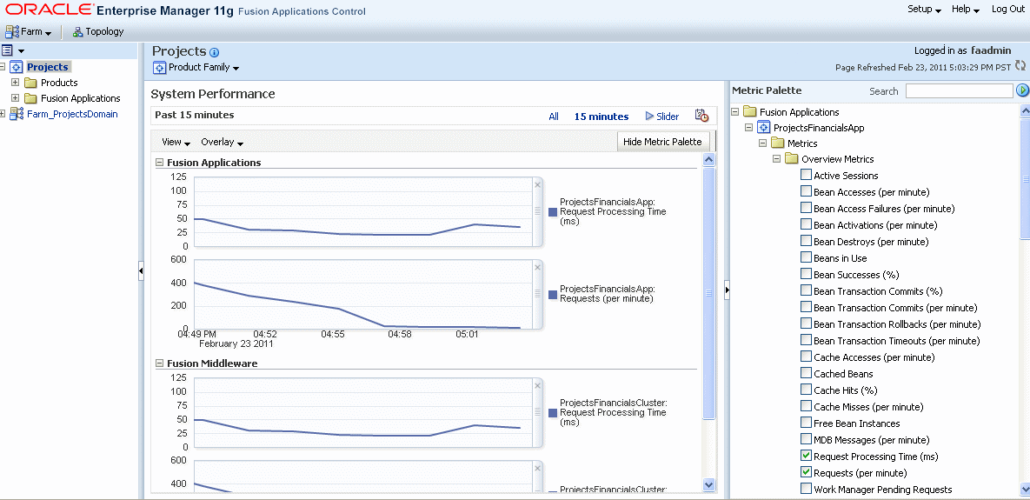The width and height of the screenshot is (1030, 500).
Task: Click the Topology icon in toolbar
Action: pos(77,31)
